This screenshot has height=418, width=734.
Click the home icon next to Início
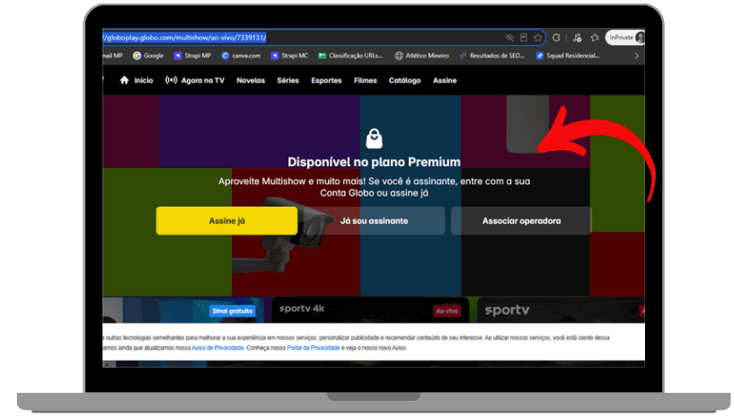tap(124, 80)
